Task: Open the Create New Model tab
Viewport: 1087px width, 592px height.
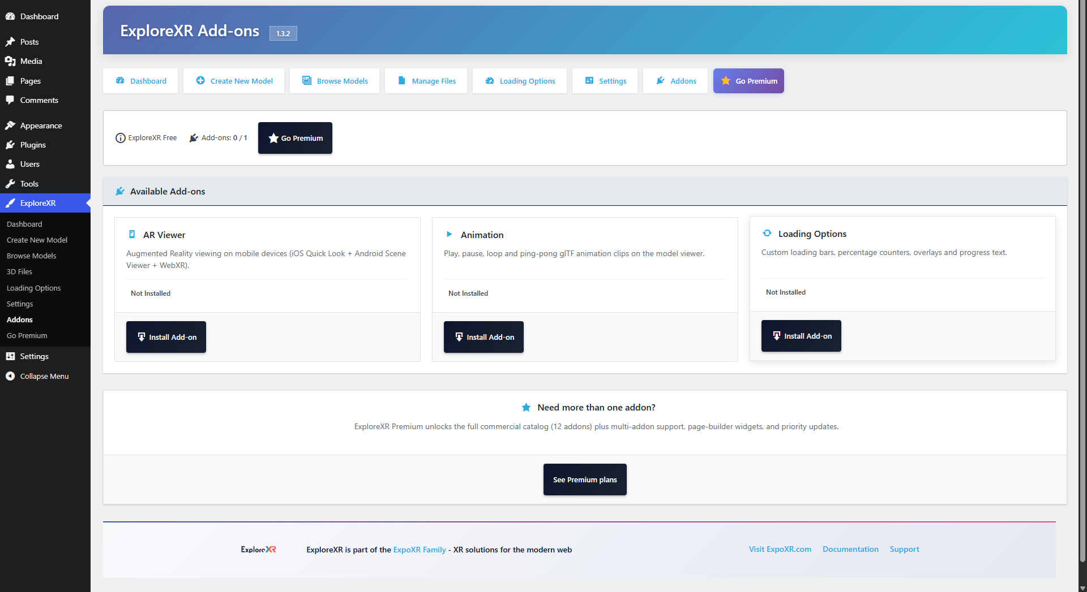Action: pyautogui.click(x=234, y=81)
